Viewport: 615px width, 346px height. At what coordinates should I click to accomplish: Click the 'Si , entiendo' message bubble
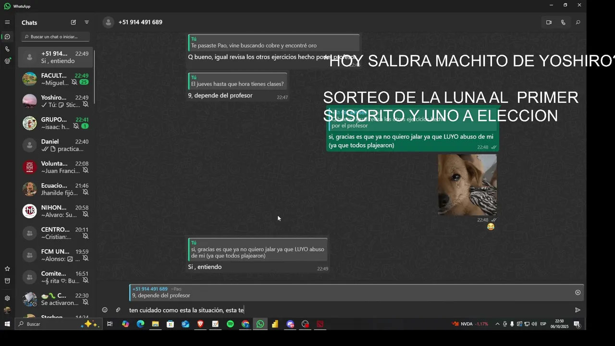[x=258, y=255]
